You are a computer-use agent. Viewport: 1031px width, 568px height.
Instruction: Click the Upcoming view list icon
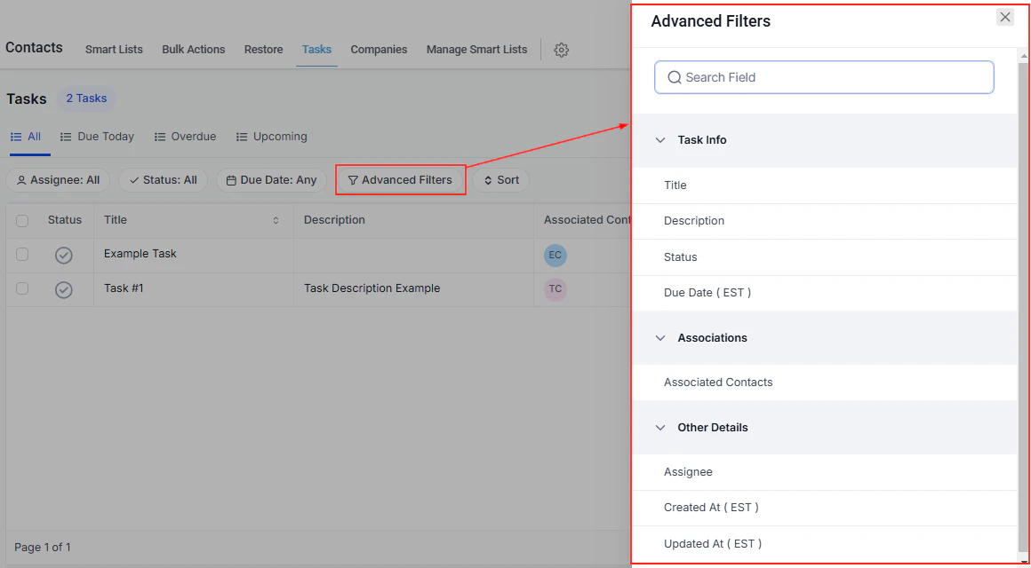point(242,136)
